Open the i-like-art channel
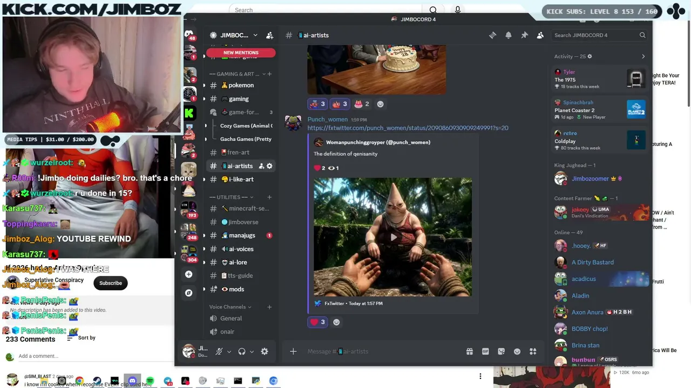The height and width of the screenshot is (388, 691). click(241, 179)
